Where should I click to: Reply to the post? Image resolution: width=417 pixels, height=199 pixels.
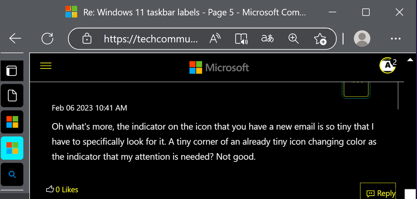[380, 193]
